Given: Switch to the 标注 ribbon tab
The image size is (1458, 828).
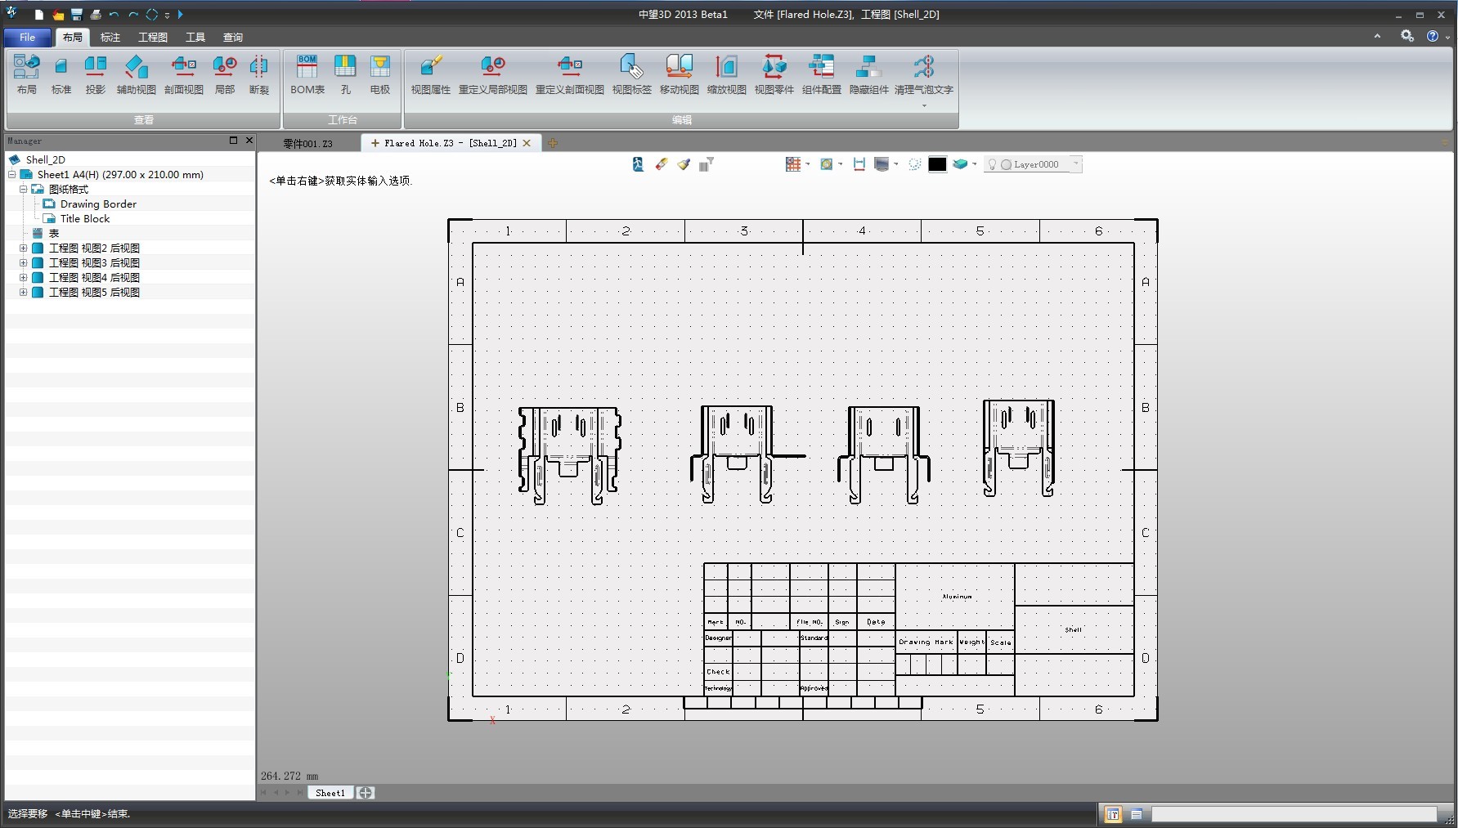Looking at the screenshot, I should pos(110,38).
